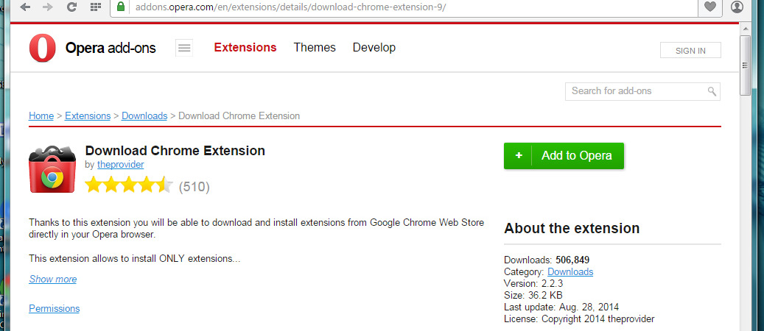
Task: Switch to the Themes tab
Action: (315, 48)
